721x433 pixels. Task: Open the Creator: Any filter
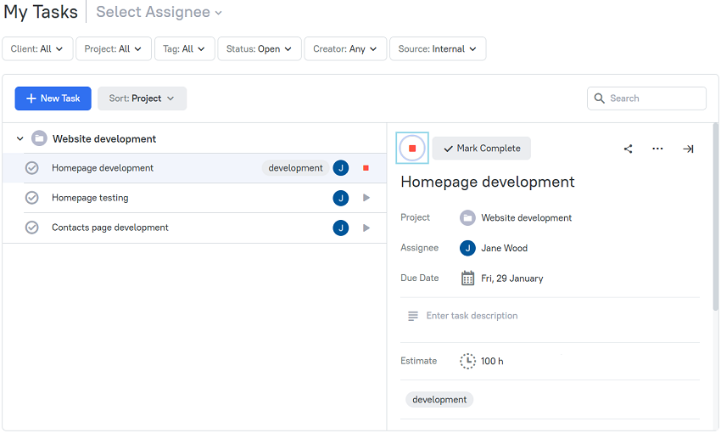click(345, 48)
